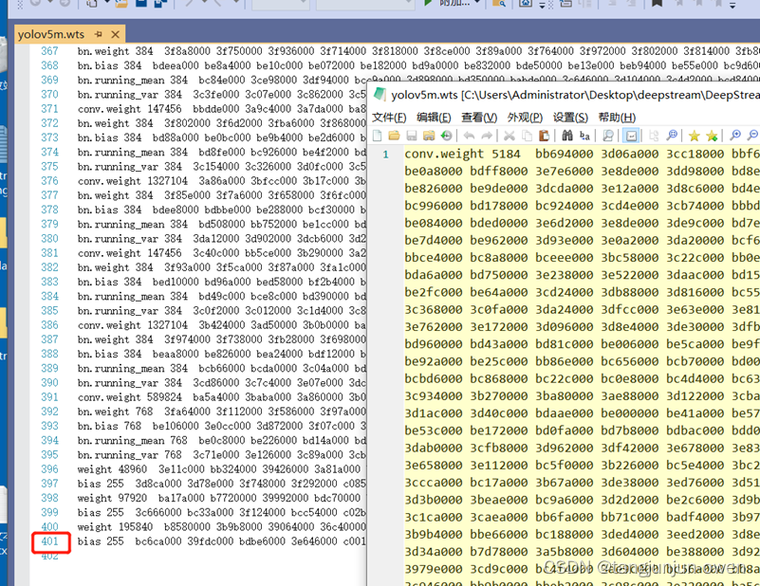Toggle the highlighted word wrap button
Screen dimensions: 760x586
[631, 136]
